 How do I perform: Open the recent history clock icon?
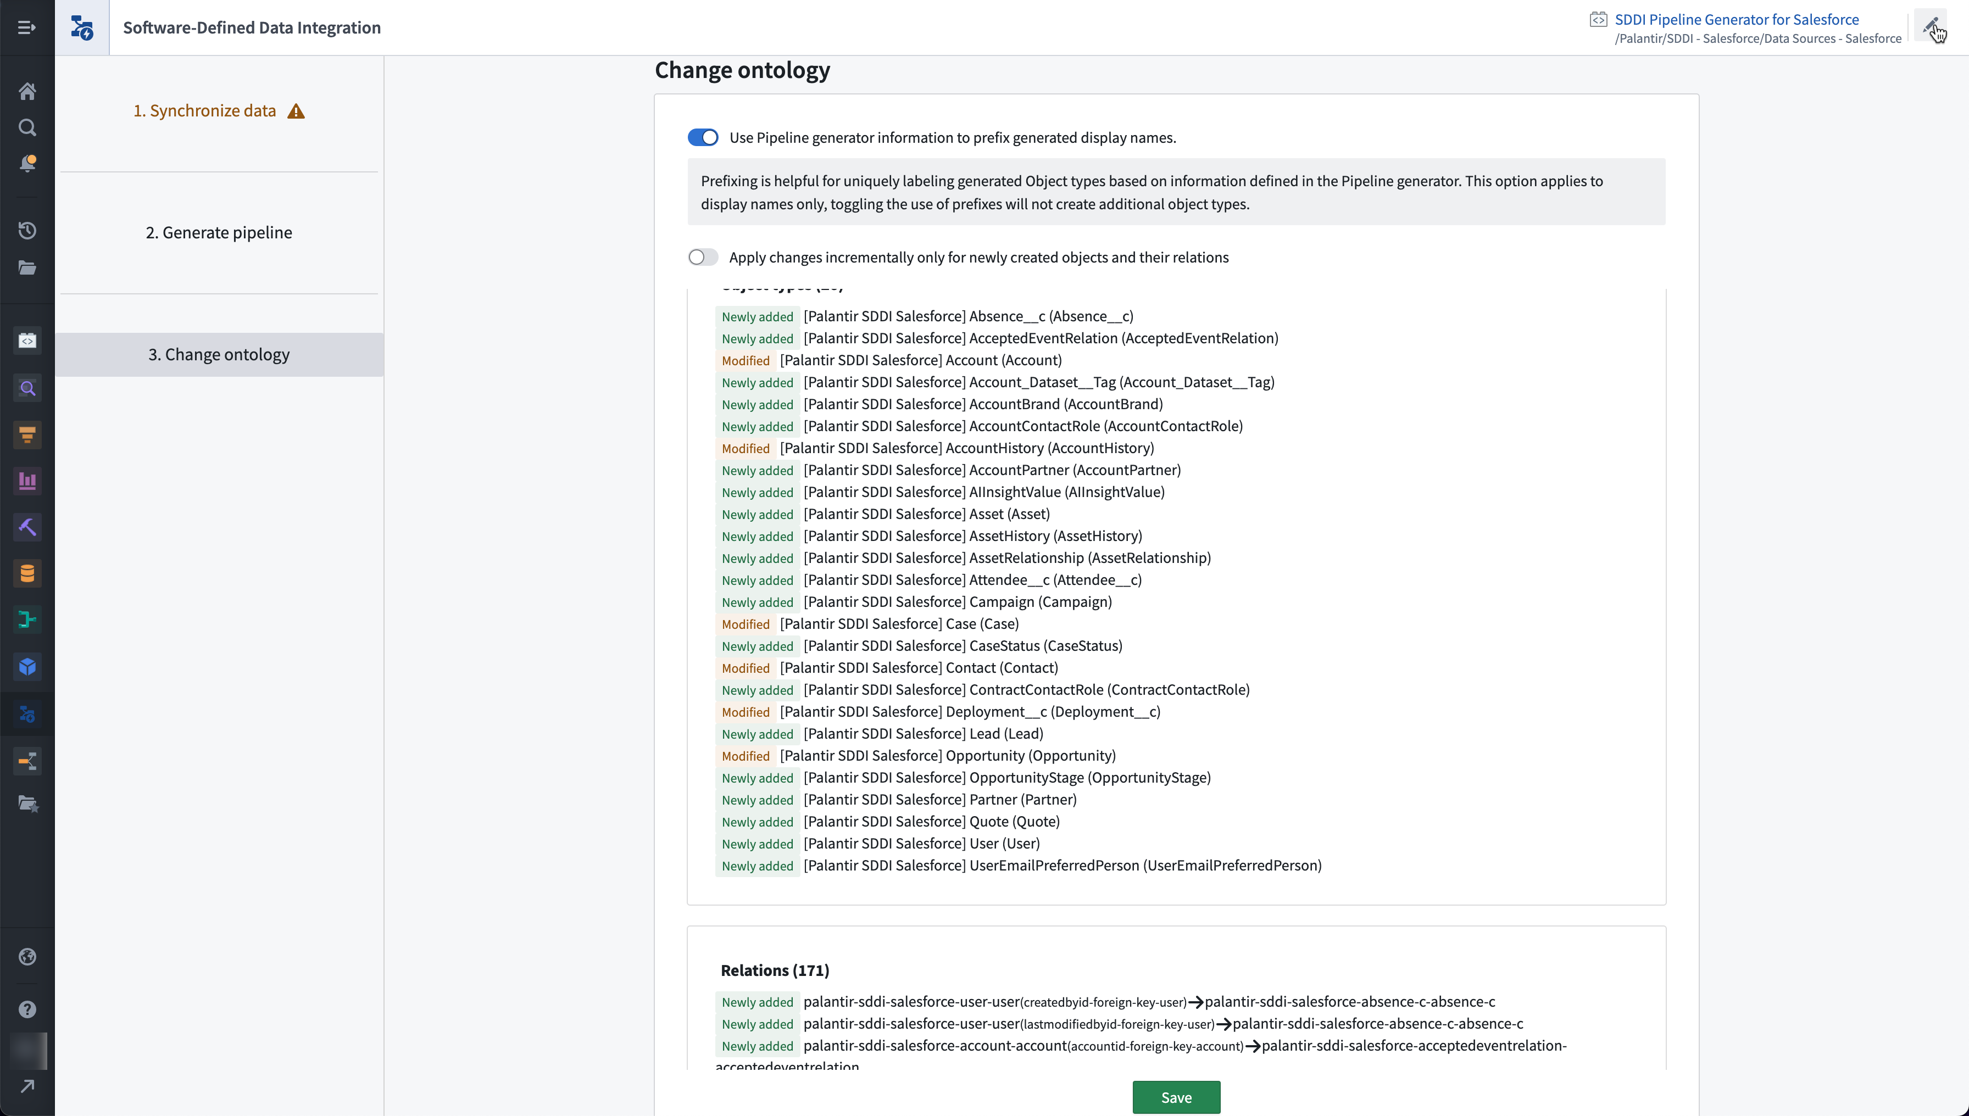click(x=27, y=231)
